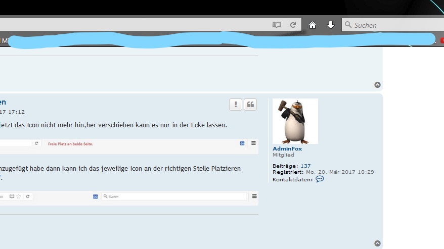Click AdminFox's penguin avatar
The height and width of the screenshot is (249, 444).
pos(295,121)
